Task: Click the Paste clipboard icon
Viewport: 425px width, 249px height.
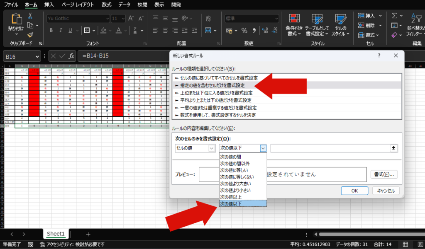Action: [16, 19]
